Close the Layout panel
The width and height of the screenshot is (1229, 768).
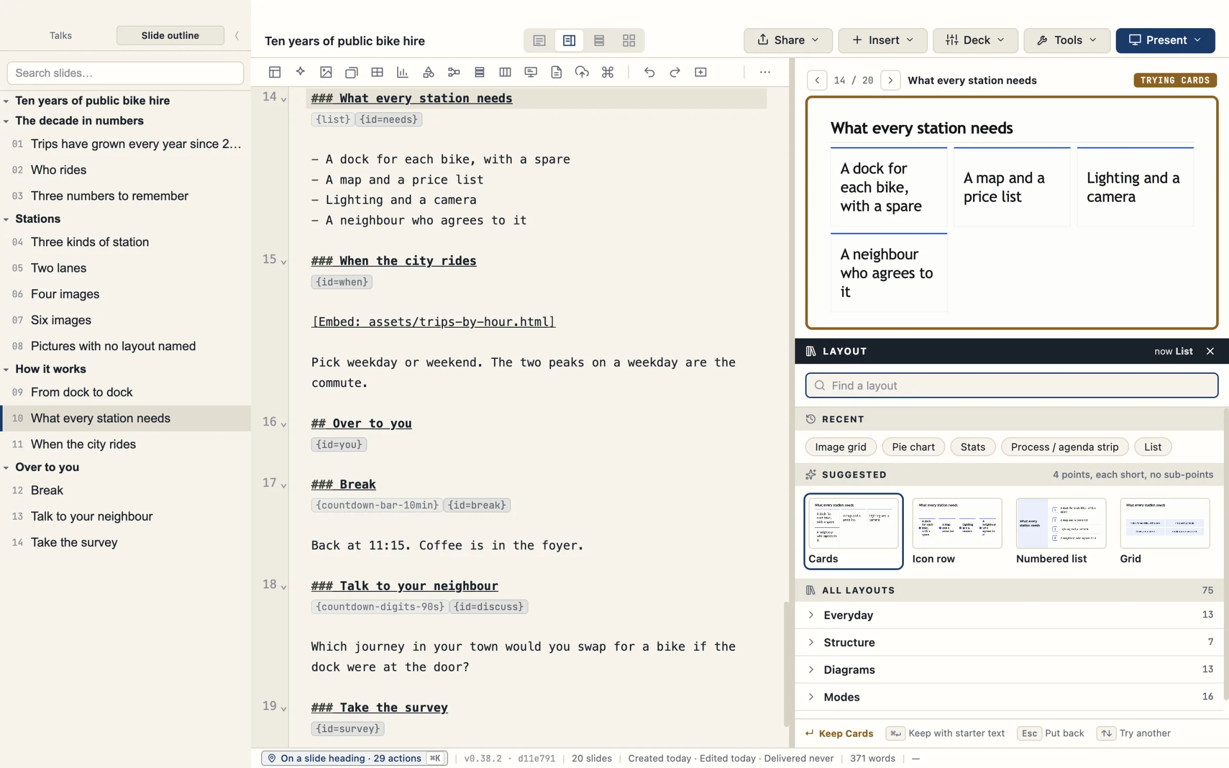(1210, 351)
